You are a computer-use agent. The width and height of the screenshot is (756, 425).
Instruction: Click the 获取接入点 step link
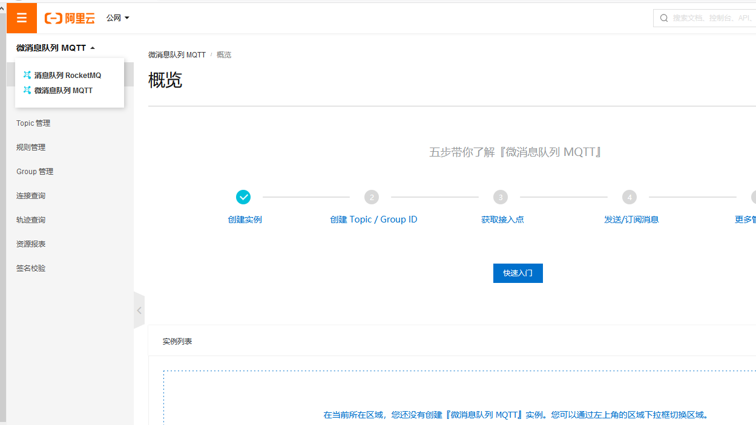(502, 219)
